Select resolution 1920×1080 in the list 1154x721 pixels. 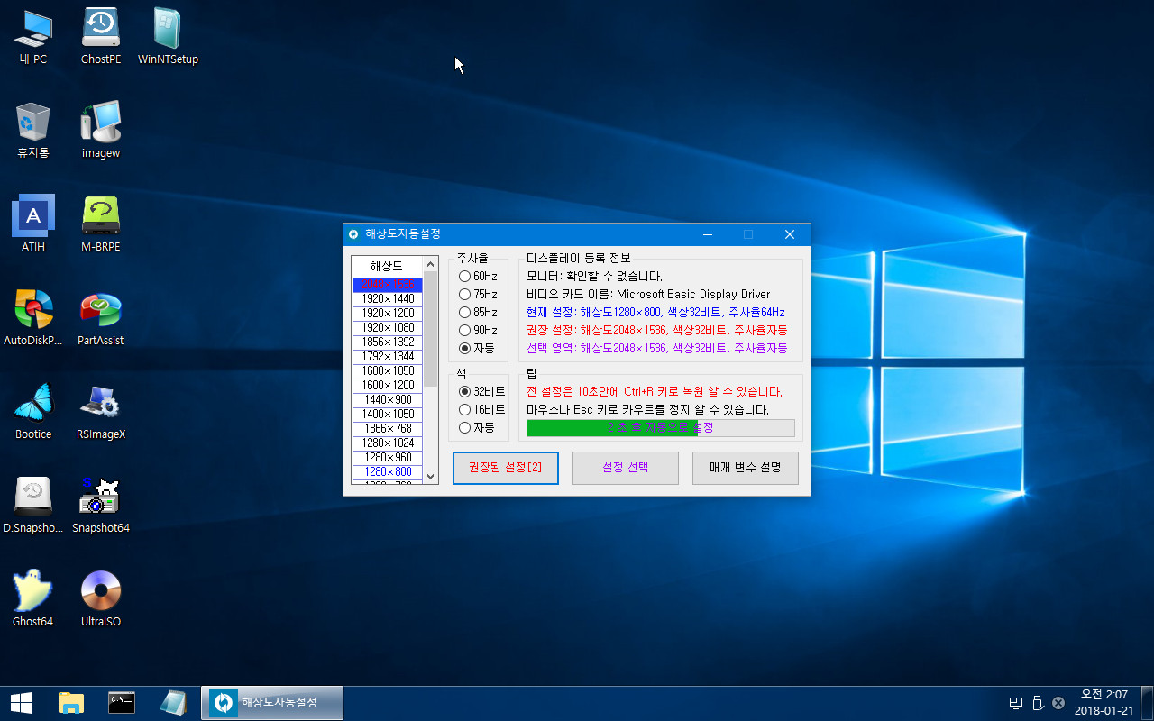coord(388,327)
